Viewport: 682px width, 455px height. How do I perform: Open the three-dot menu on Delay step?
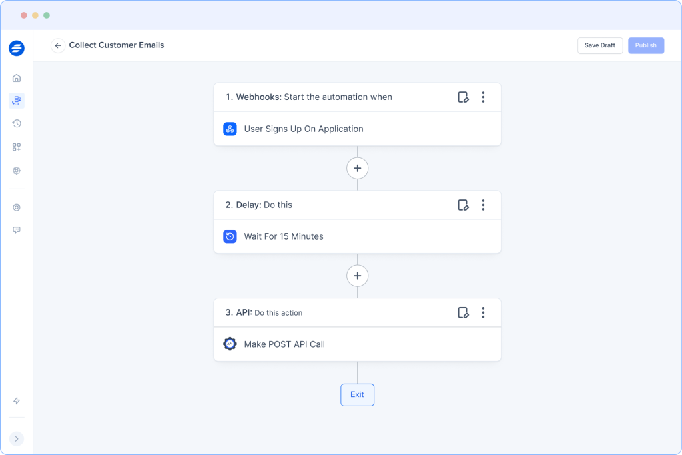[484, 205]
